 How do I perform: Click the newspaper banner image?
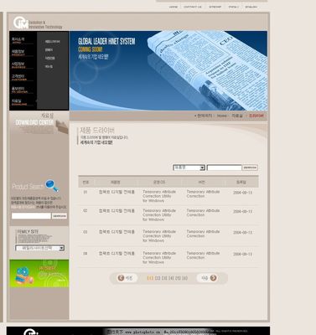click(x=168, y=70)
